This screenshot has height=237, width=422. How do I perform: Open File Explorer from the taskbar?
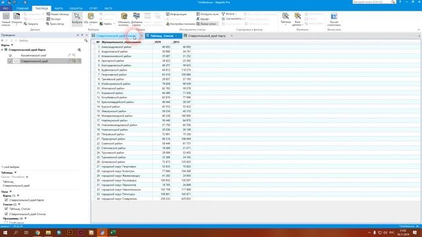tap(48, 232)
